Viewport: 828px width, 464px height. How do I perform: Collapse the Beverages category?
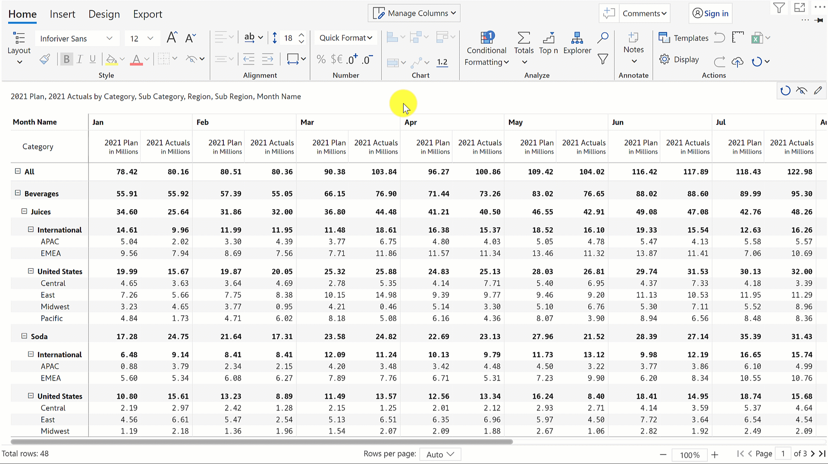[18, 193]
